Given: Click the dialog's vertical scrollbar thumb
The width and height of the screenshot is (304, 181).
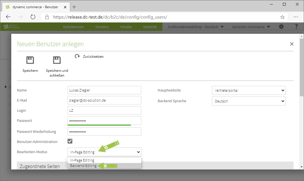Looking at the screenshot, I should 301,67.
